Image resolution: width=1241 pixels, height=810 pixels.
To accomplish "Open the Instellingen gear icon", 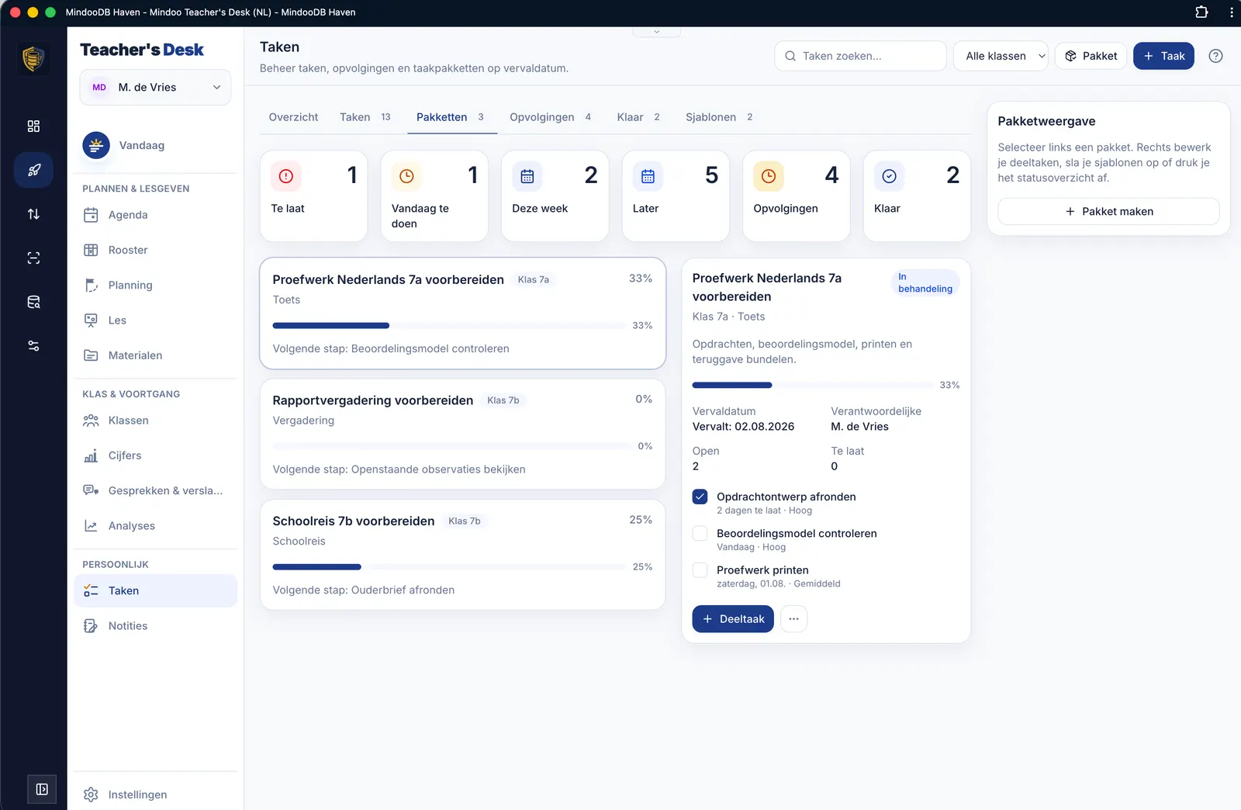I will pos(91,794).
